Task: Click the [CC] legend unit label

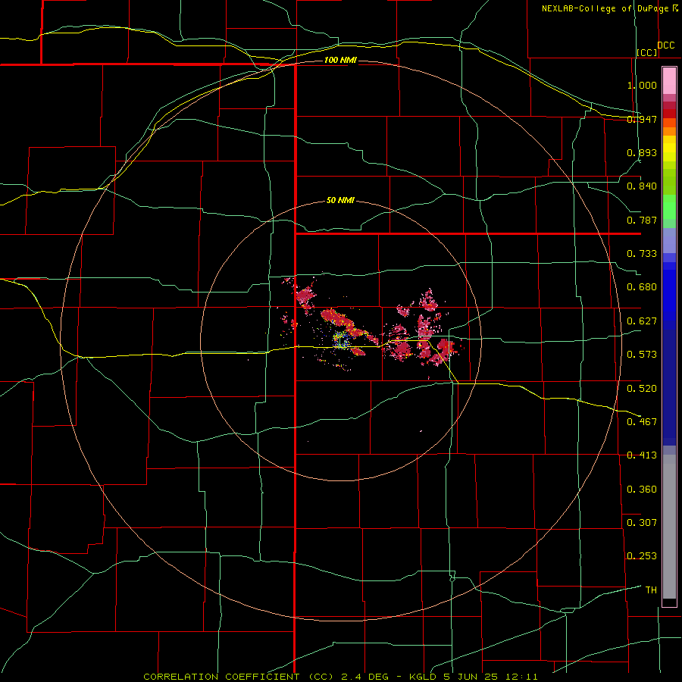Action: pyautogui.click(x=647, y=52)
